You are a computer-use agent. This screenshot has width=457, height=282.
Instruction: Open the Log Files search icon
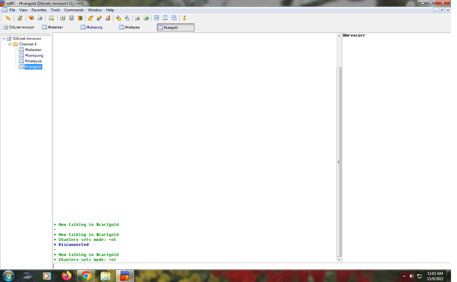pos(127,18)
